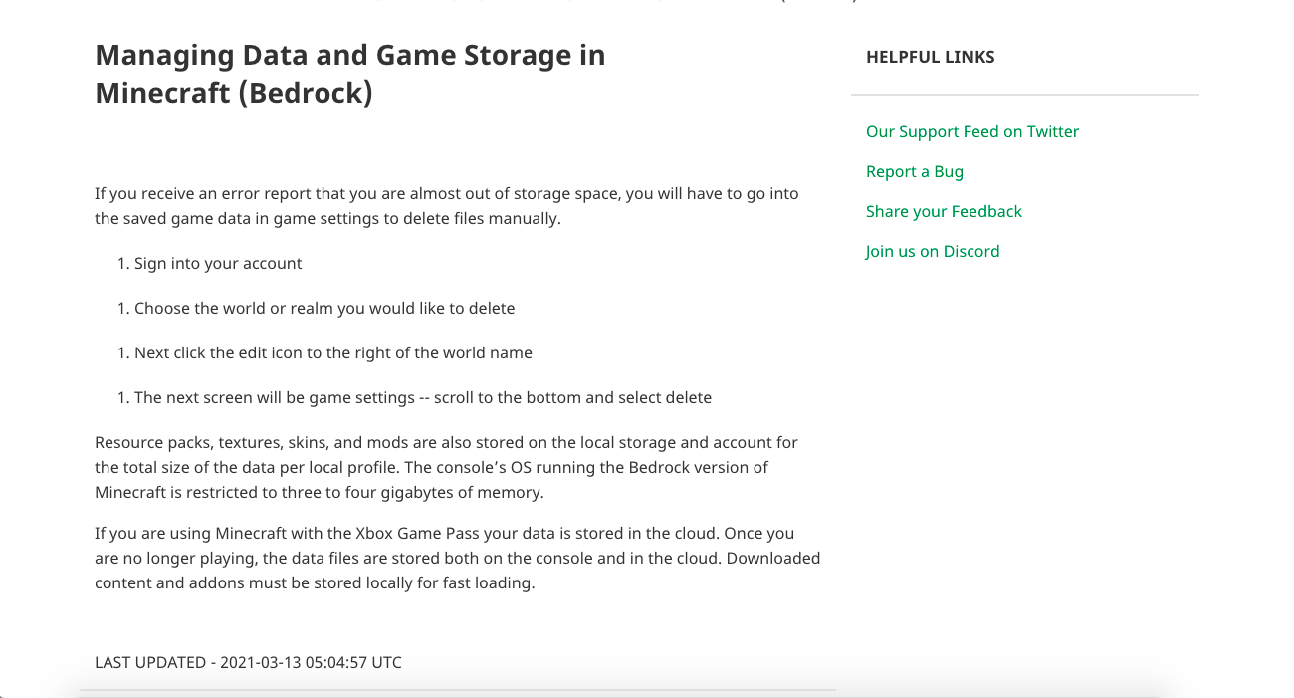
Task: Click the 'Next click the edit icon' step
Action: (x=332, y=352)
